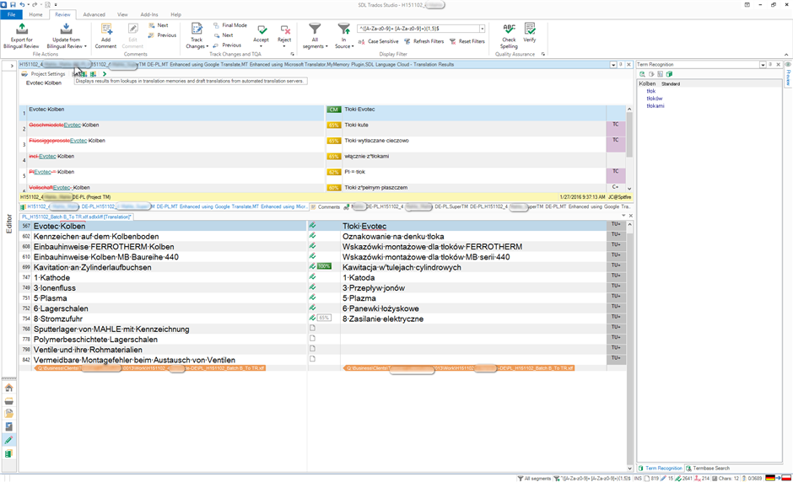This screenshot has width=793, height=482.
Task: Open Term Recognition window position dropdown
Action: tap(763, 65)
